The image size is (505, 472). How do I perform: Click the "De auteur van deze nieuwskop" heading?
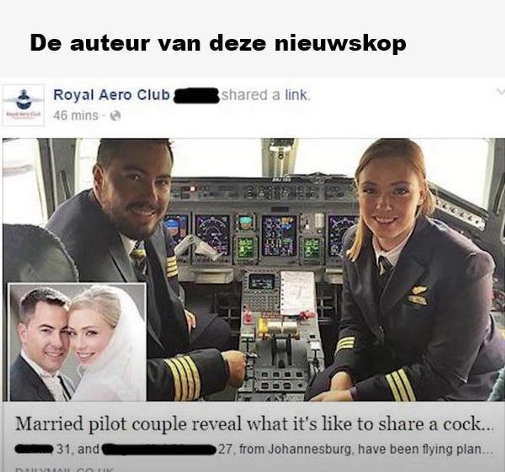pos(218,44)
